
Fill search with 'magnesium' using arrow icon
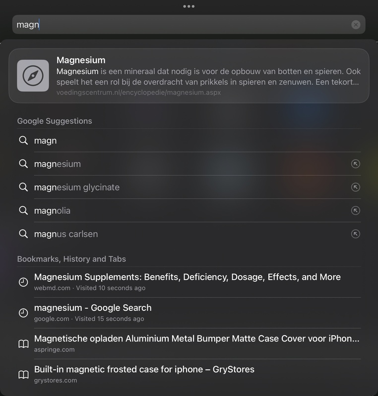(x=355, y=164)
